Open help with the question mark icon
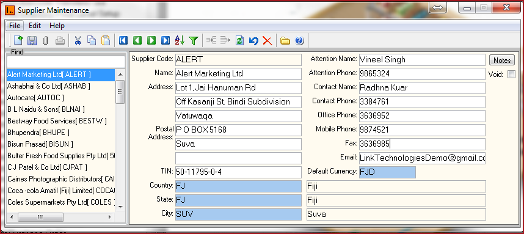Image resolution: width=524 pixels, height=234 pixels. 299,41
